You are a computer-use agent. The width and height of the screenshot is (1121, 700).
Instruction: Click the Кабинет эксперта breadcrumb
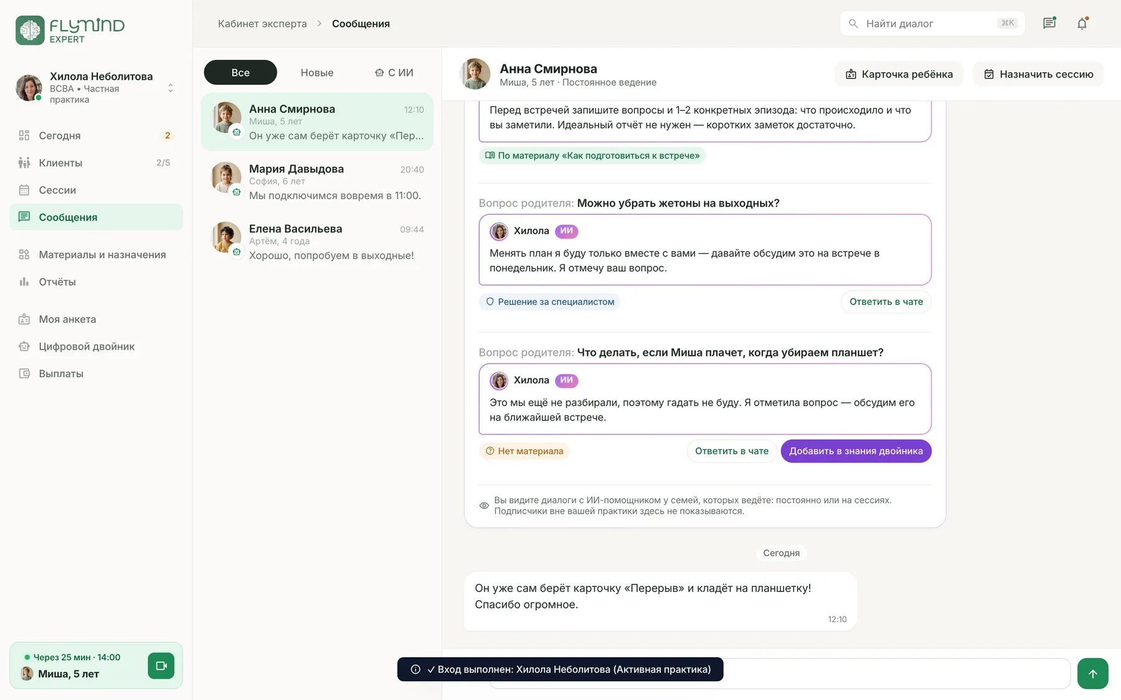click(x=262, y=24)
